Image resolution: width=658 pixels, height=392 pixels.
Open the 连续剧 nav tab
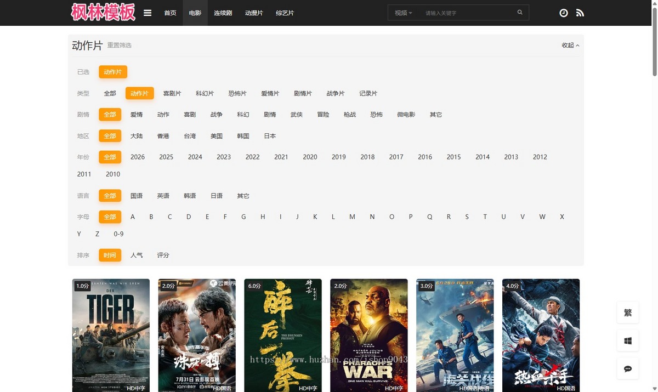pyautogui.click(x=223, y=13)
